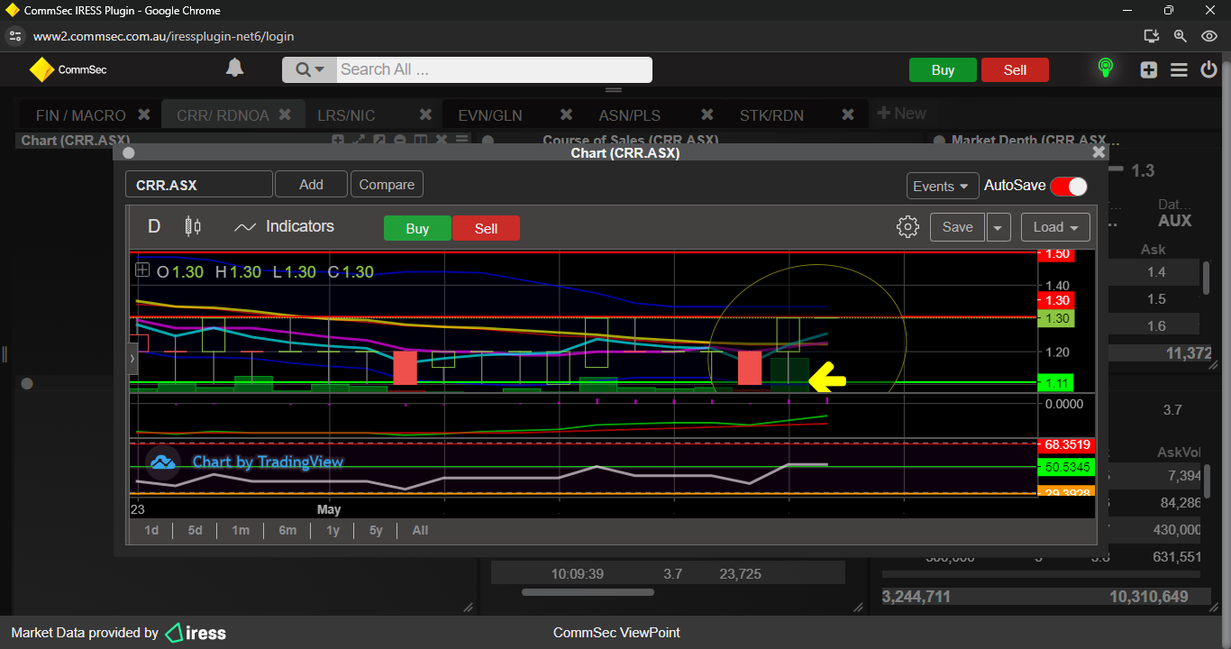Select the 1y time range

(x=333, y=530)
